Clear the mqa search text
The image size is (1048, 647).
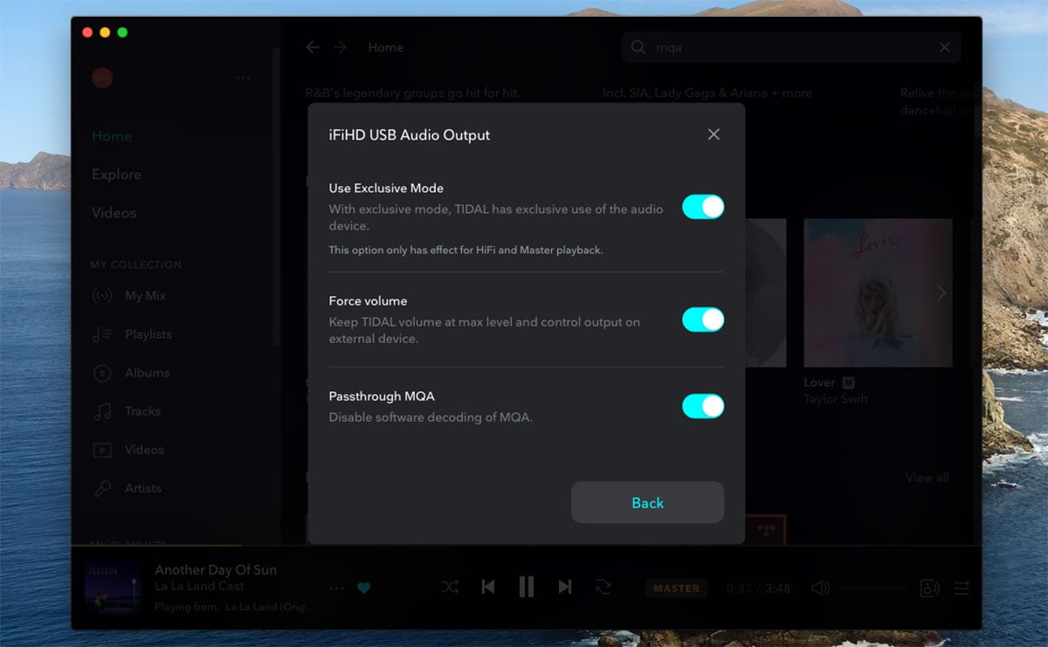click(x=944, y=47)
